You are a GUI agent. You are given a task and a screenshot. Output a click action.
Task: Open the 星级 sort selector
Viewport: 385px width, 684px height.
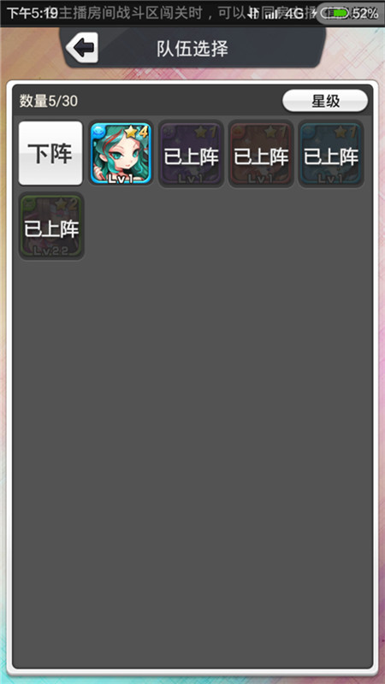(x=325, y=101)
